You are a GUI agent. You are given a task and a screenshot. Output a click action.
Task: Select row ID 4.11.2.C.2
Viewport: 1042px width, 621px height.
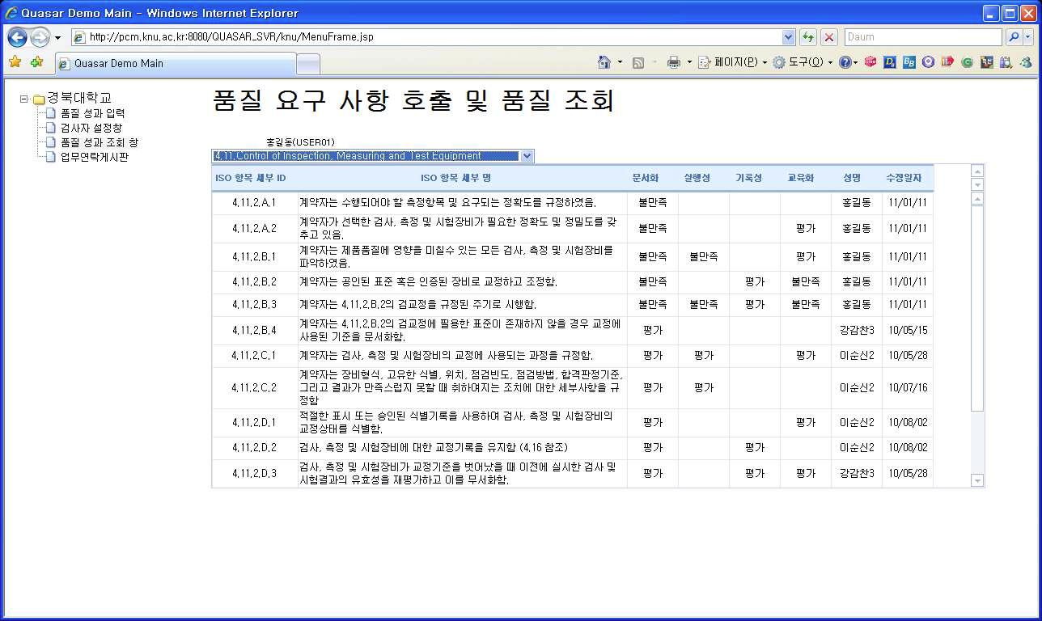coord(254,388)
